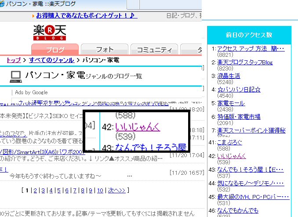Open ☆パソパソ日記☆ ranking link

tap(239, 89)
